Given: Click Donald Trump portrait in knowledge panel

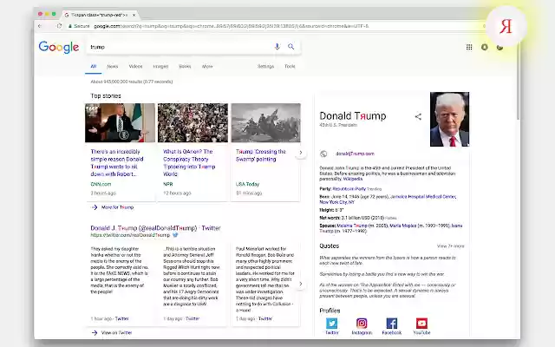Looking at the screenshot, I should click(x=449, y=120).
